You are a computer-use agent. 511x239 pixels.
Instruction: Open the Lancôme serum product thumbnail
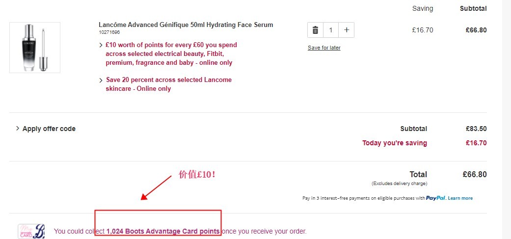[x=35, y=48]
